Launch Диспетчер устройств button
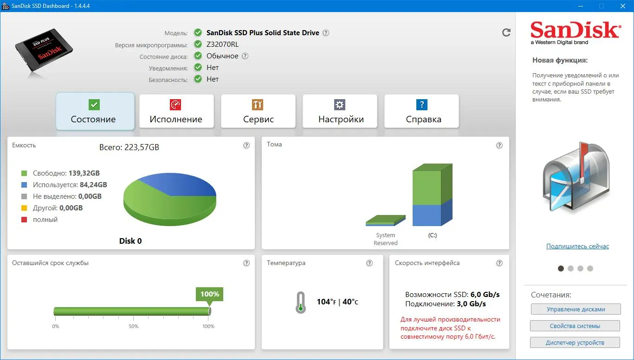This screenshot has height=360, width=634. [575, 342]
